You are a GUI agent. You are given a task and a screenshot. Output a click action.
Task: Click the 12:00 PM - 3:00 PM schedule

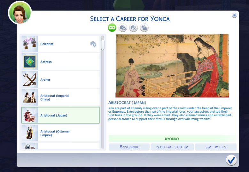172,147
